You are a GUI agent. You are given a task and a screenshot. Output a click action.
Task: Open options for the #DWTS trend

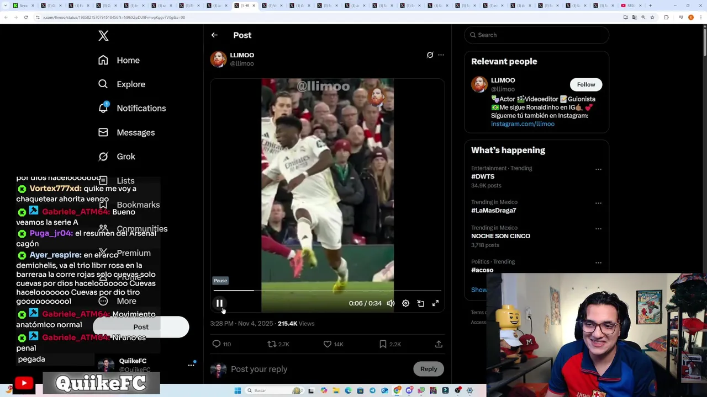[598, 169]
